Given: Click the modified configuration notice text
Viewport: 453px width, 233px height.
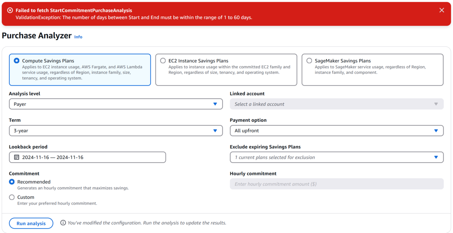Looking at the screenshot, I should (x=147, y=223).
